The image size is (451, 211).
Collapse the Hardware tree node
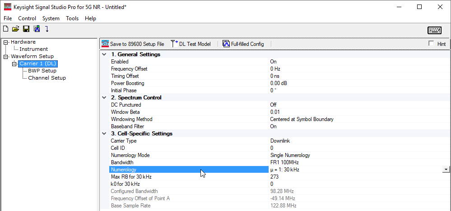(x=6, y=42)
